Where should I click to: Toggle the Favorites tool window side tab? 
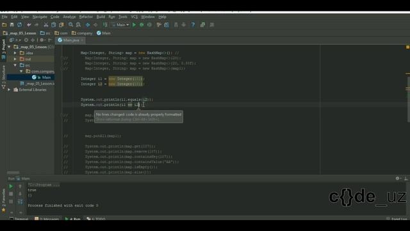click(3, 201)
